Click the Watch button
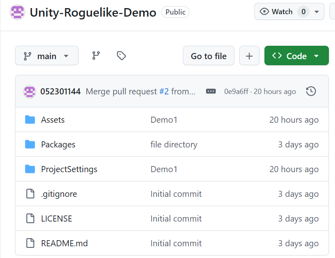Screen dimensions: 335x258 tap(289, 11)
